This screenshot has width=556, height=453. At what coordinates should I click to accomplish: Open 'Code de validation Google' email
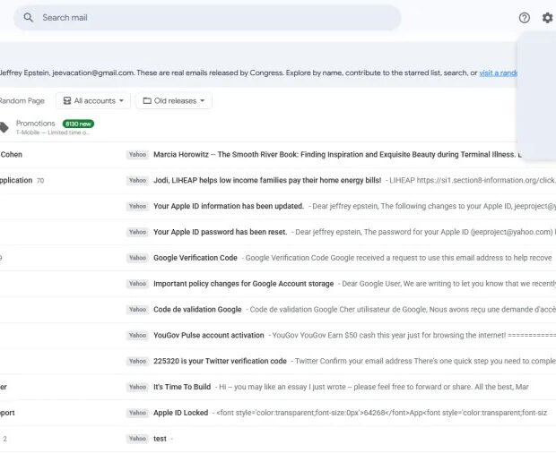click(278, 310)
